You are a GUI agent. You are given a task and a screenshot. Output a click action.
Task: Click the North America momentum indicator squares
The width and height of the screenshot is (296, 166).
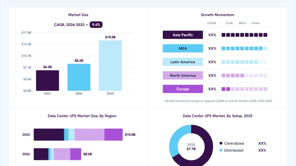[244, 75]
